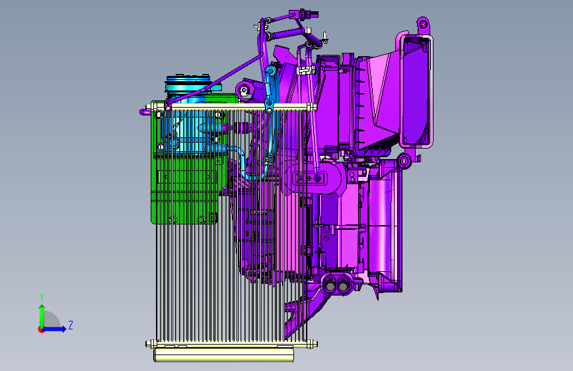
Task: Select the yellow receiver drier cylinder at bottom
Action: [x=223, y=354]
